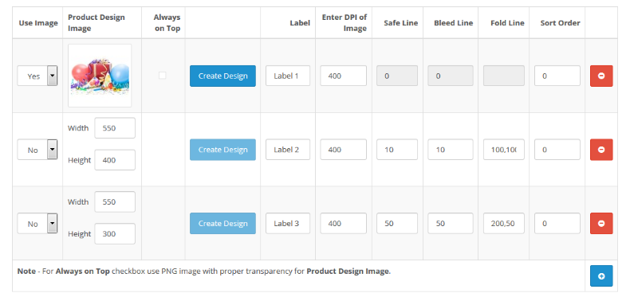634x297 pixels.
Task: Remove the Label 3 row via red minus icon
Action: (601, 223)
